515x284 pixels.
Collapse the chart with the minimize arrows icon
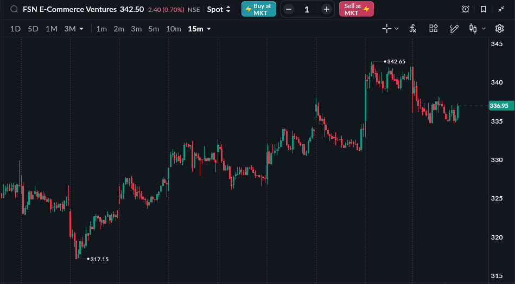[x=501, y=9]
